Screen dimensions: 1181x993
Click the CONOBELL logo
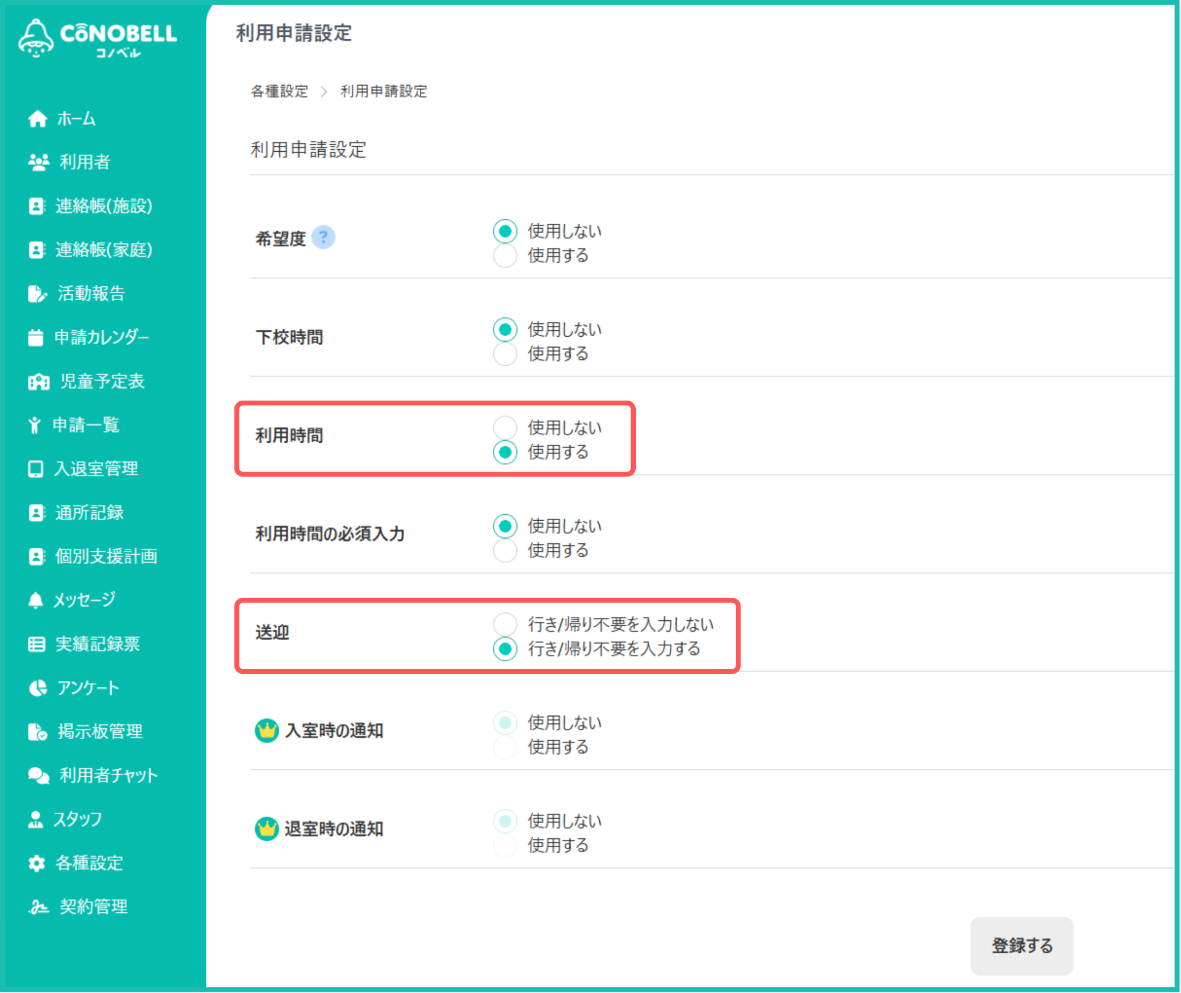coord(97,38)
